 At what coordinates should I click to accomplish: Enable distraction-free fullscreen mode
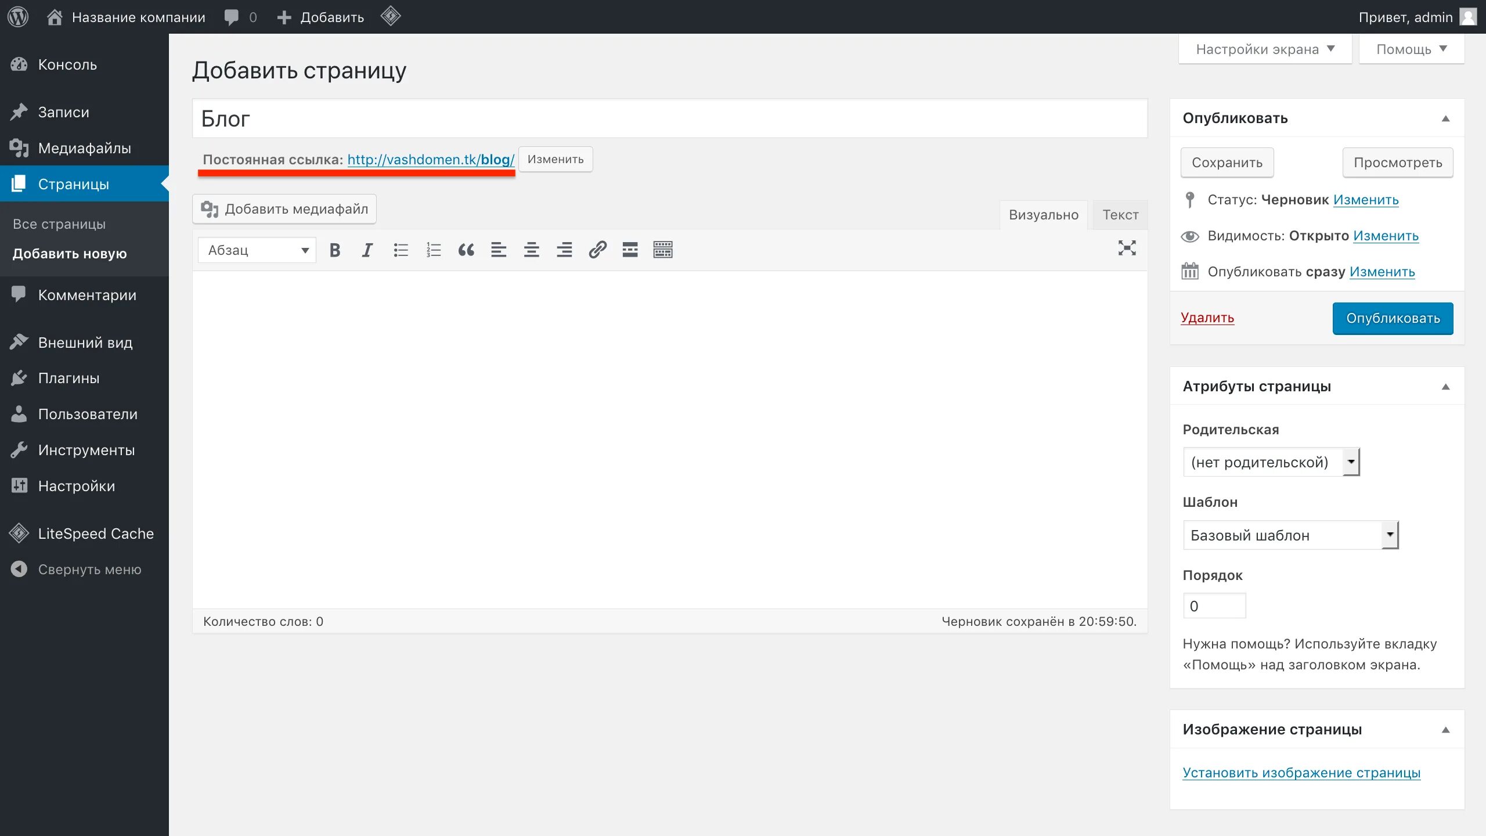pos(1127,248)
